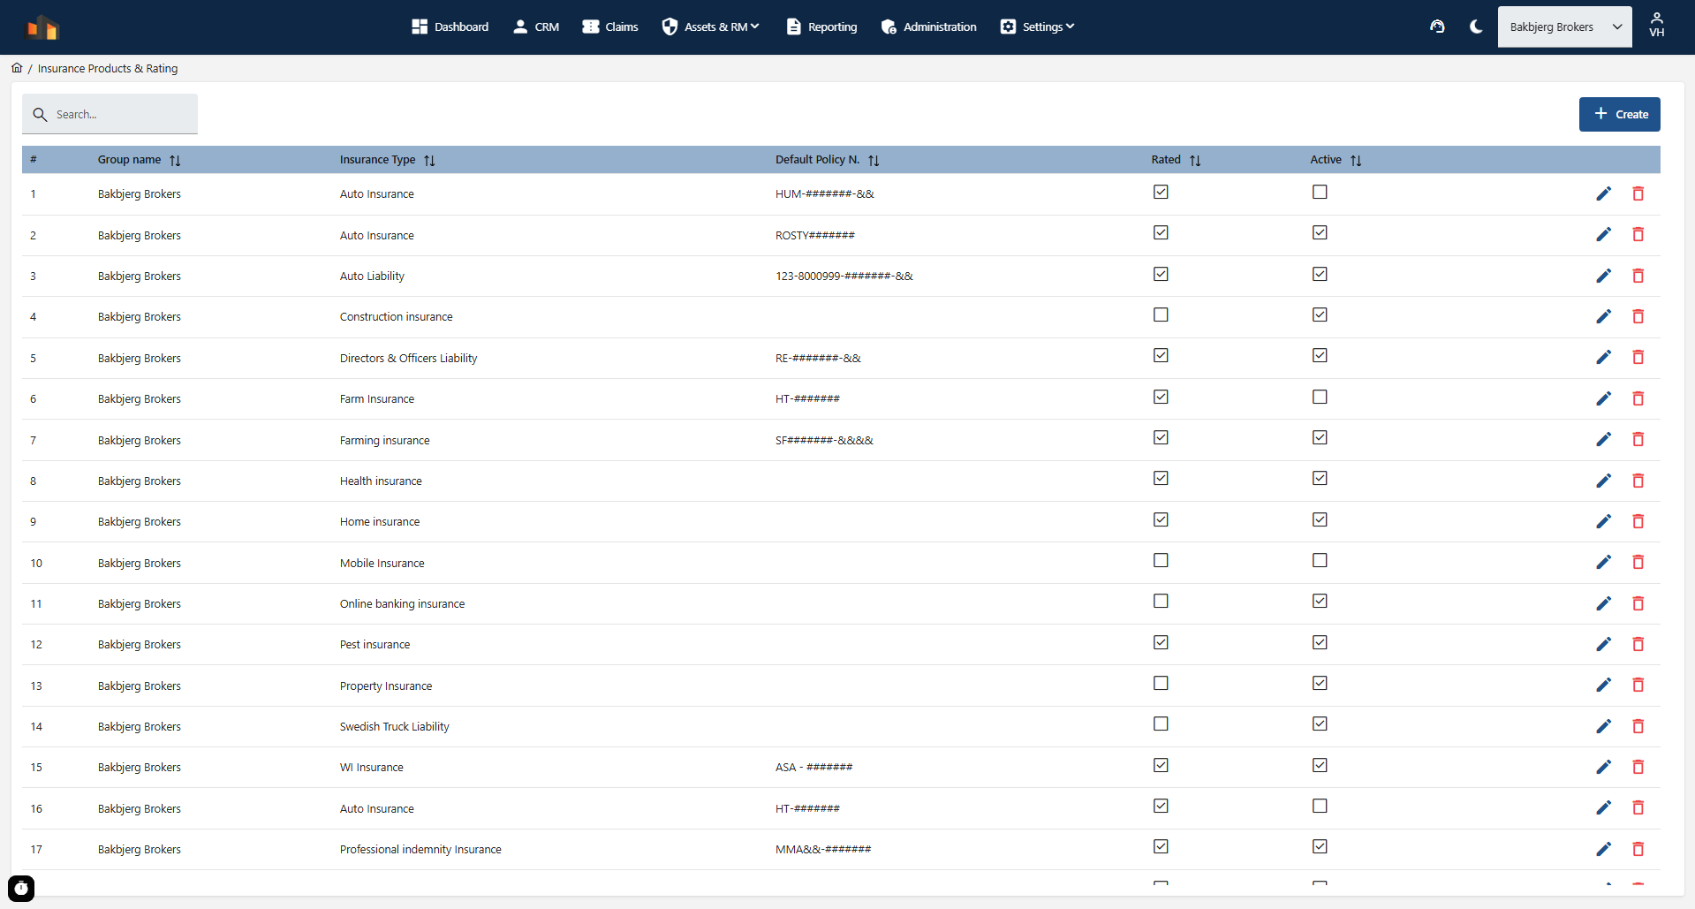Viewport: 1695px width, 909px height.
Task: Sort by Insurance Type column
Action: (429, 160)
